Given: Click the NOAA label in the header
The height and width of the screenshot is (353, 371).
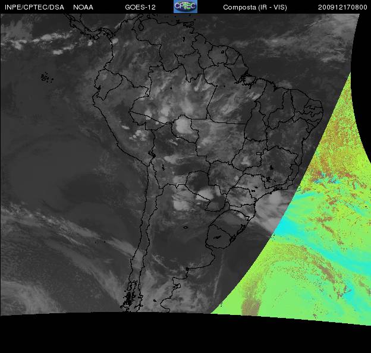Looking at the screenshot, I should 83,7.
